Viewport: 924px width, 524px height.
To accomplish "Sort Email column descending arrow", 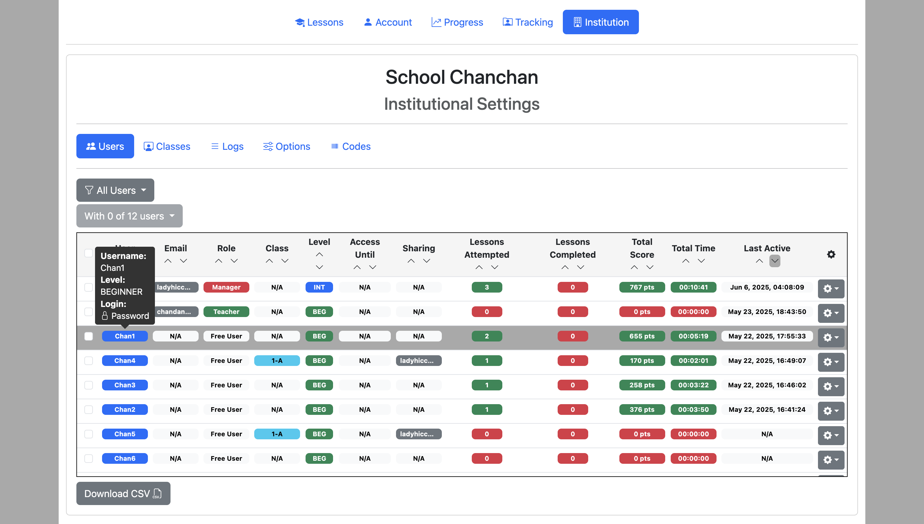I will click(183, 261).
